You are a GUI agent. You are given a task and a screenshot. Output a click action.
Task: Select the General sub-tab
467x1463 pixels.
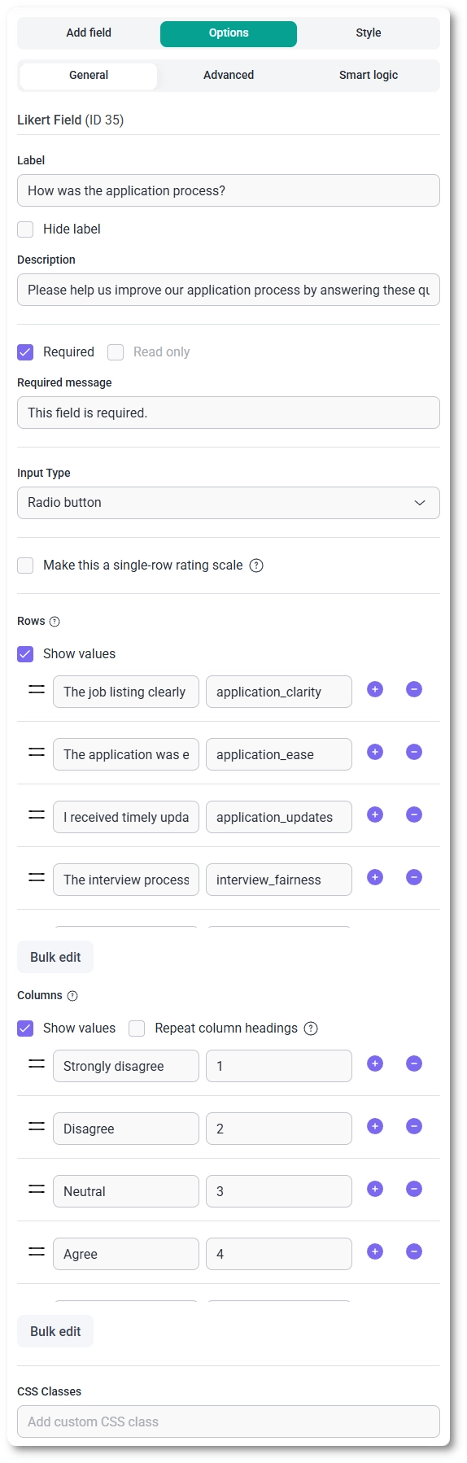pyautogui.click(x=89, y=76)
